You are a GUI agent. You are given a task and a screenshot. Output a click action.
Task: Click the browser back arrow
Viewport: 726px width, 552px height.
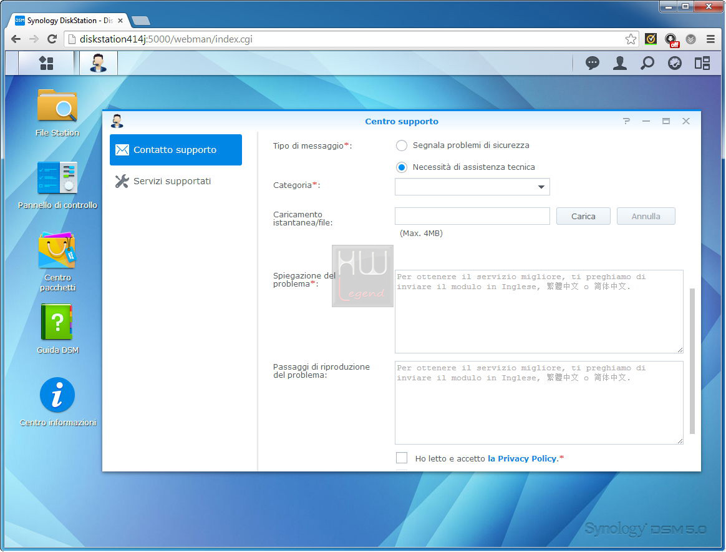[16, 39]
